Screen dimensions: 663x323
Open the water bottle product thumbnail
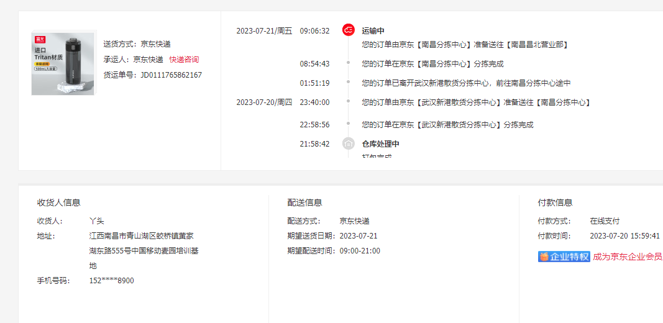click(x=64, y=63)
